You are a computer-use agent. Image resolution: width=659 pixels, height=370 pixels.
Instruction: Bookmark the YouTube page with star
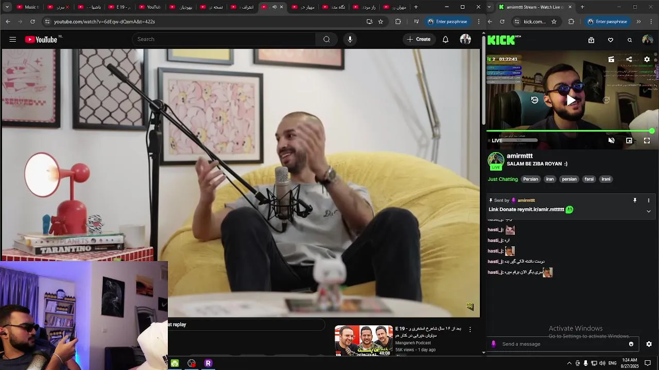tap(380, 22)
